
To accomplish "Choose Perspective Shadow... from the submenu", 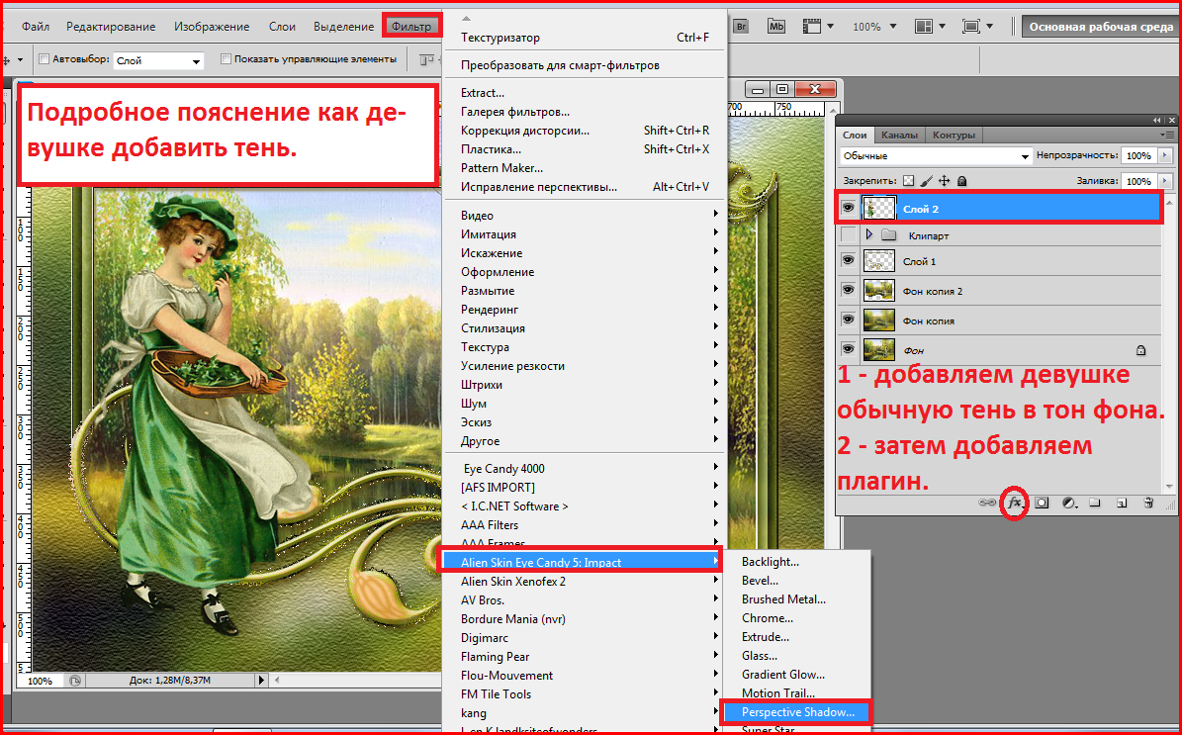I will (x=796, y=712).
